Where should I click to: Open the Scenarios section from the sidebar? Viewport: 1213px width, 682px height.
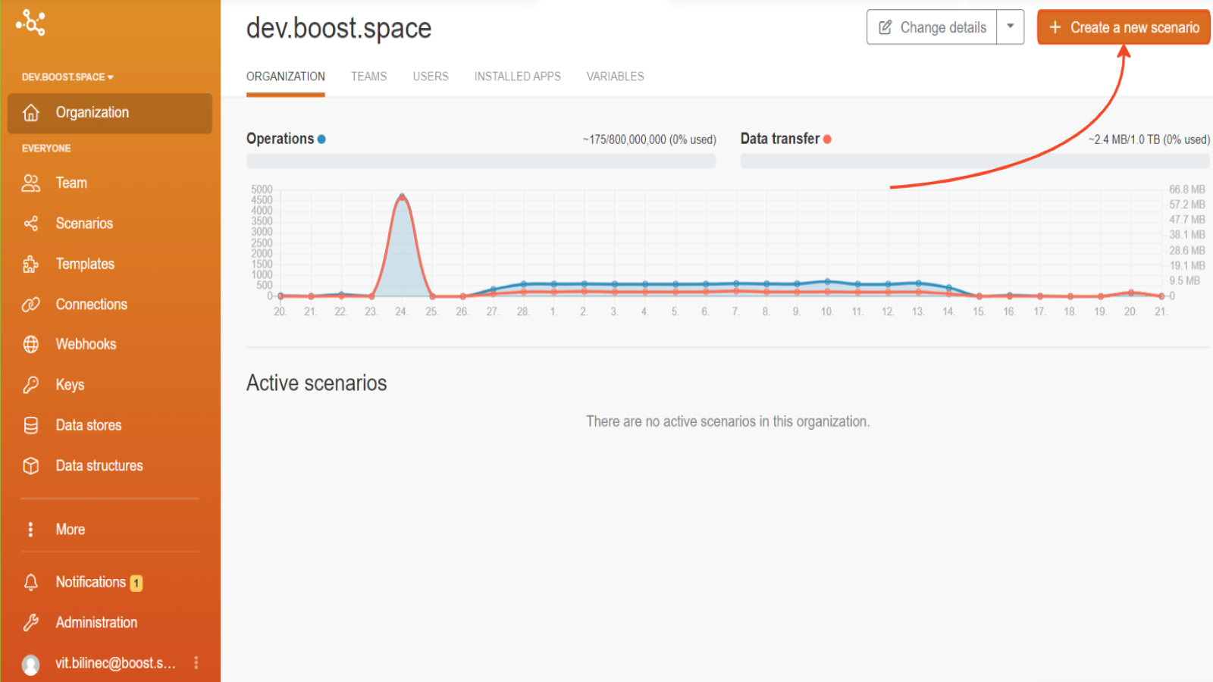click(x=84, y=223)
